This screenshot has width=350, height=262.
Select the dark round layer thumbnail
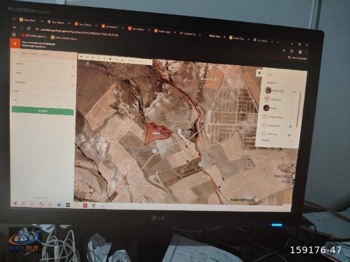click(266, 108)
